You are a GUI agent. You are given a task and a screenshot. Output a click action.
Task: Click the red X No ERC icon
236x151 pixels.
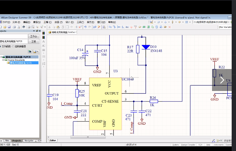tap(170, 27)
